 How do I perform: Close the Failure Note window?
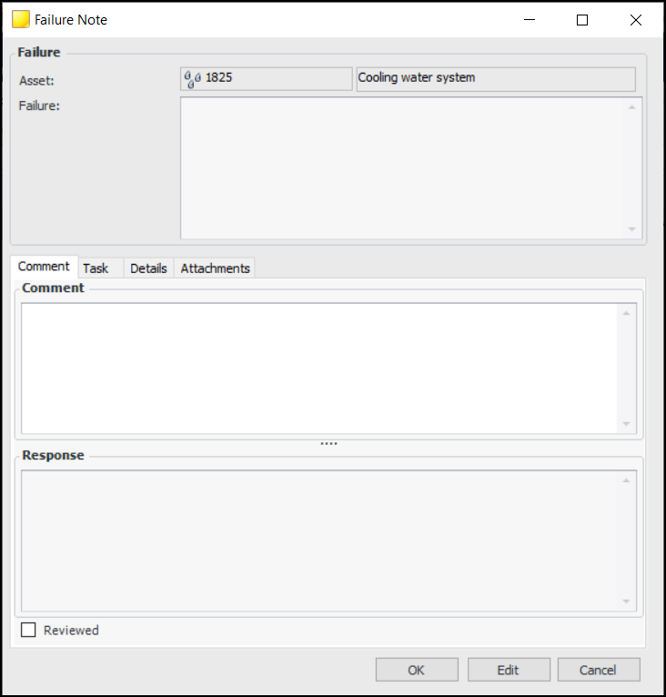point(635,19)
